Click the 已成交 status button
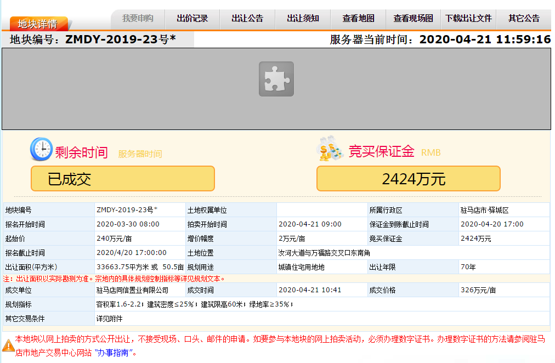The width and height of the screenshot is (555, 363). [123, 178]
